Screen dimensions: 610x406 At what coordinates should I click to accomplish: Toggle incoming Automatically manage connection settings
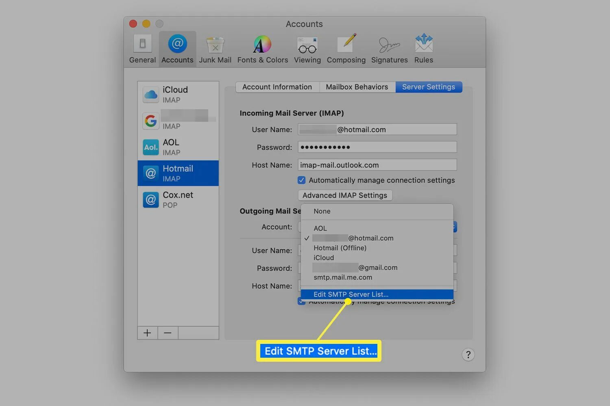click(302, 180)
